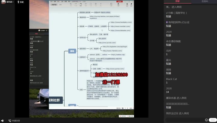The width and height of the screenshot is (217, 123).
Task: Click chat user Black Cat
Action: coord(171,79)
